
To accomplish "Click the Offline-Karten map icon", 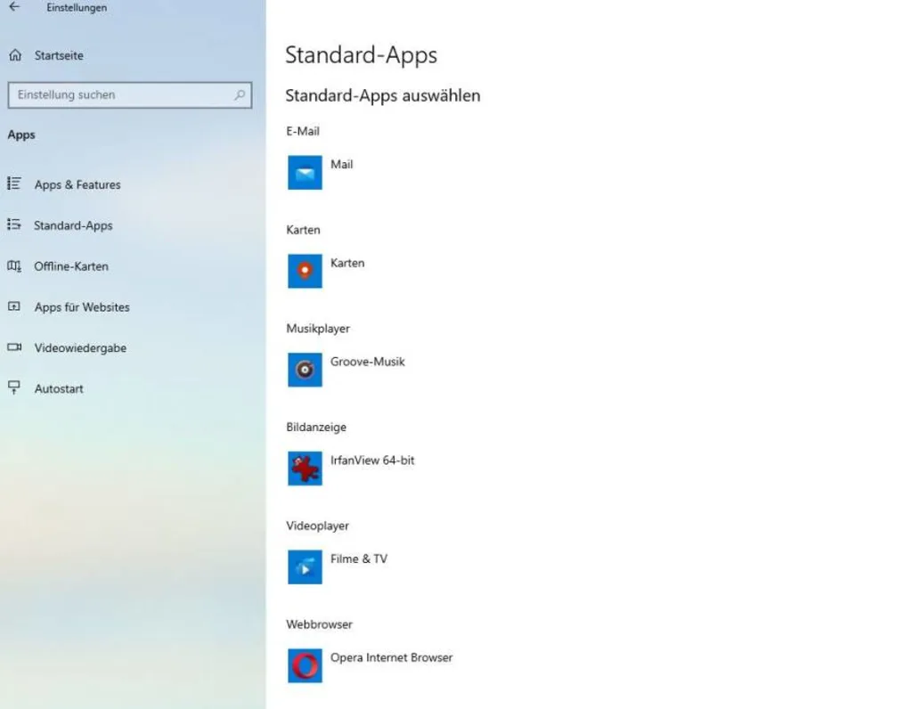I will tap(14, 265).
